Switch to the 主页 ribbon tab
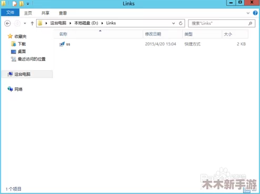Image resolution: width=260 pixels, height=194 pixels. [28, 13]
